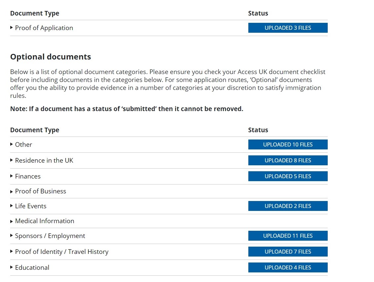Click UPLOADED 7 FILES for Proof of Identity
The image size is (374, 282).
pyautogui.click(x=288, y=252)
